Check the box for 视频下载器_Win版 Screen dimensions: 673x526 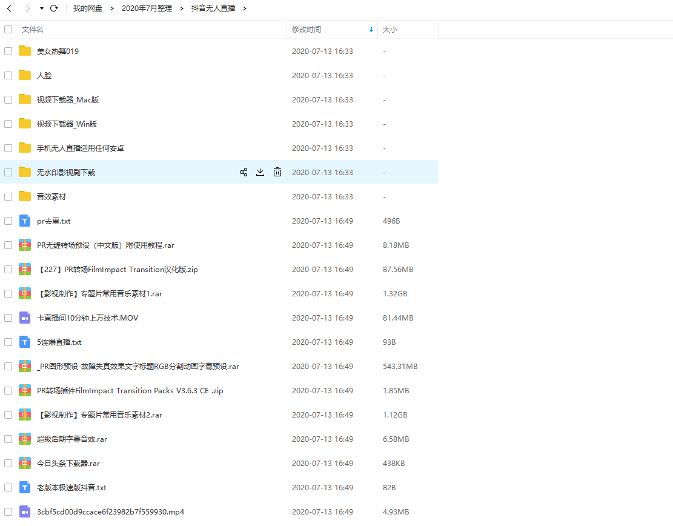pos(8,124)
